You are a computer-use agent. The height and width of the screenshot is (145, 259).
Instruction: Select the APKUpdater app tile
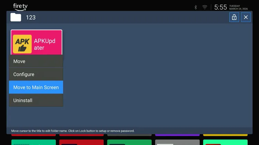coord(37,42)
